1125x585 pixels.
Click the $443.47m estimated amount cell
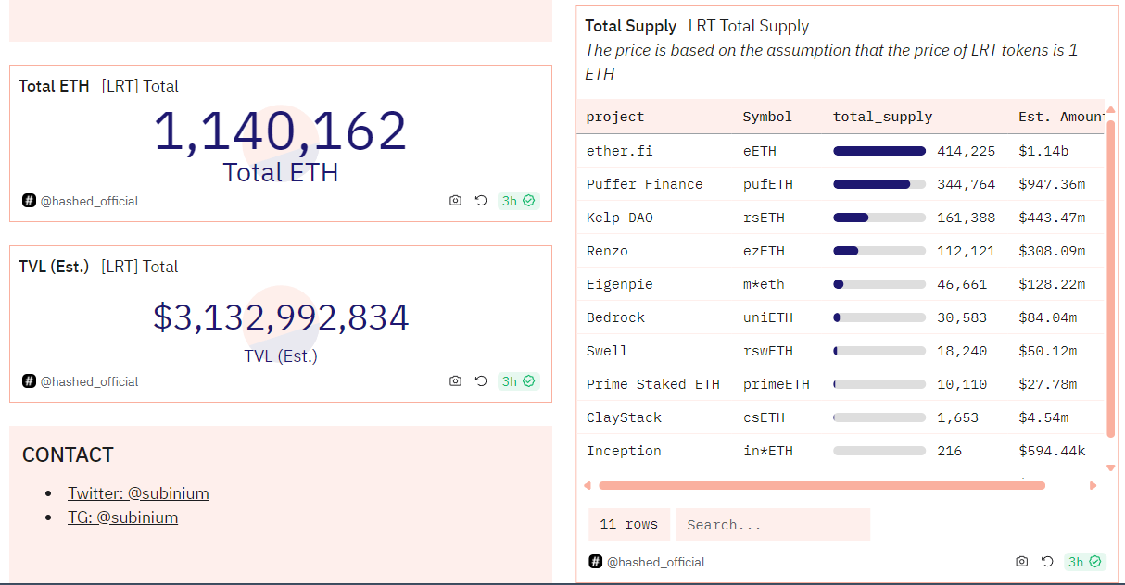(1052, 218)
